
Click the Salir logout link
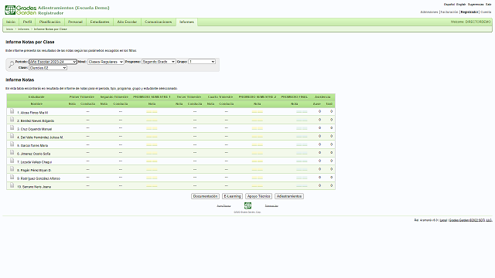point(489,5)
